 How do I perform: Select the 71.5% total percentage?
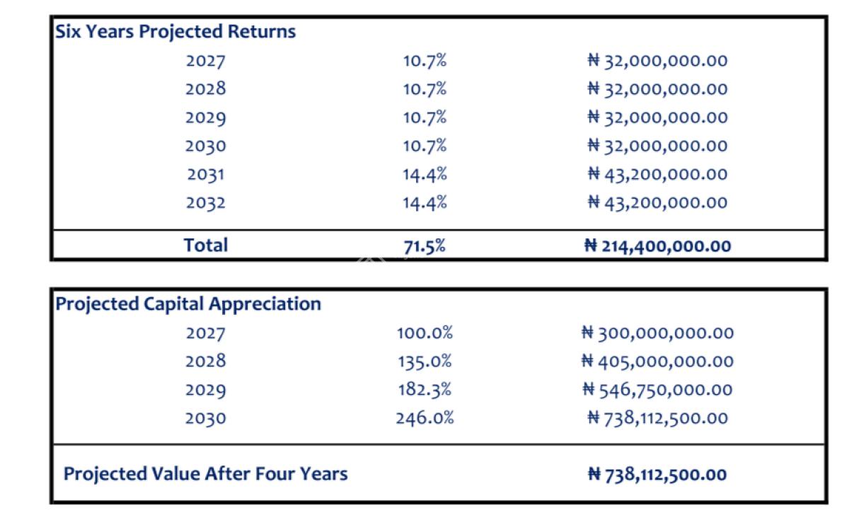(x=424, y=246)
